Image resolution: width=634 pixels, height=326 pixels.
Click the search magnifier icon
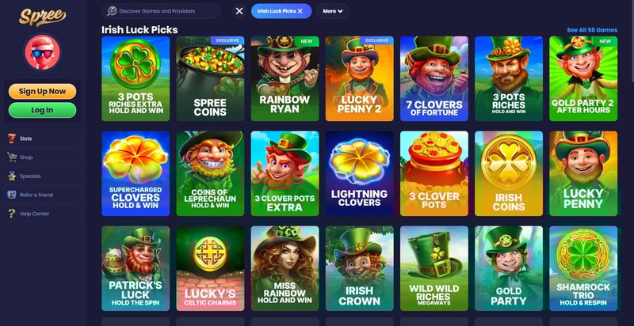pyautogui.click(x=112, y=11)
